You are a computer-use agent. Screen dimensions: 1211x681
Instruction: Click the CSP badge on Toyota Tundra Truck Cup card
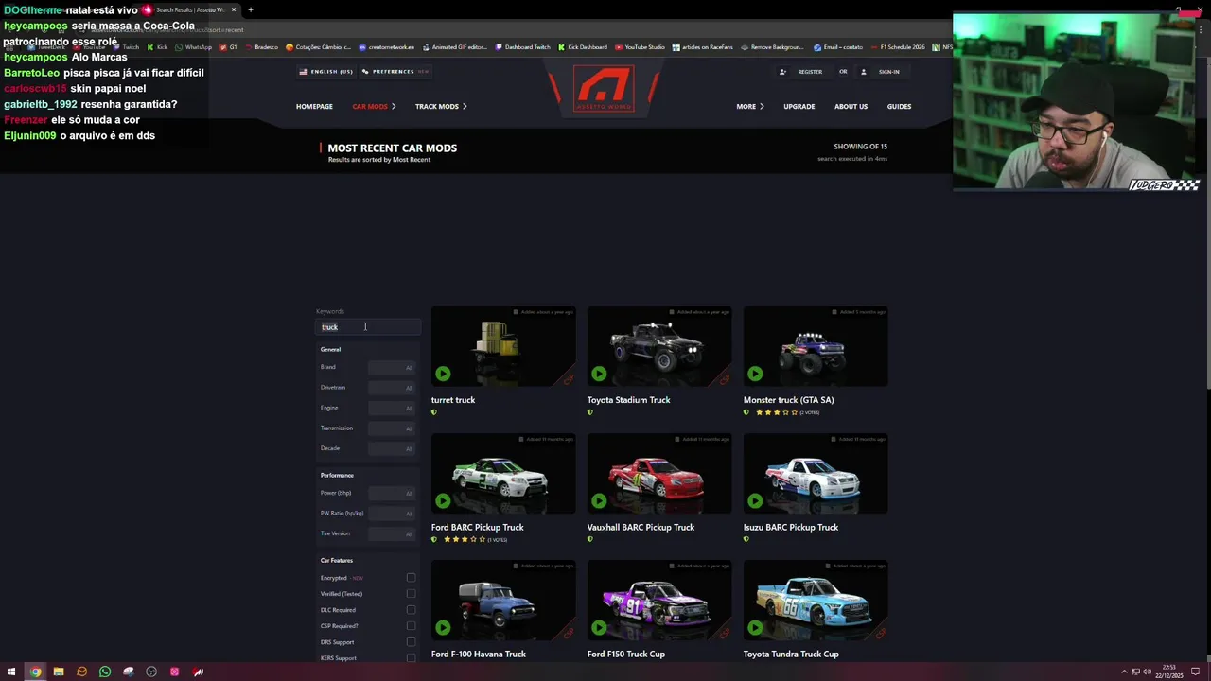click(880, 633)
